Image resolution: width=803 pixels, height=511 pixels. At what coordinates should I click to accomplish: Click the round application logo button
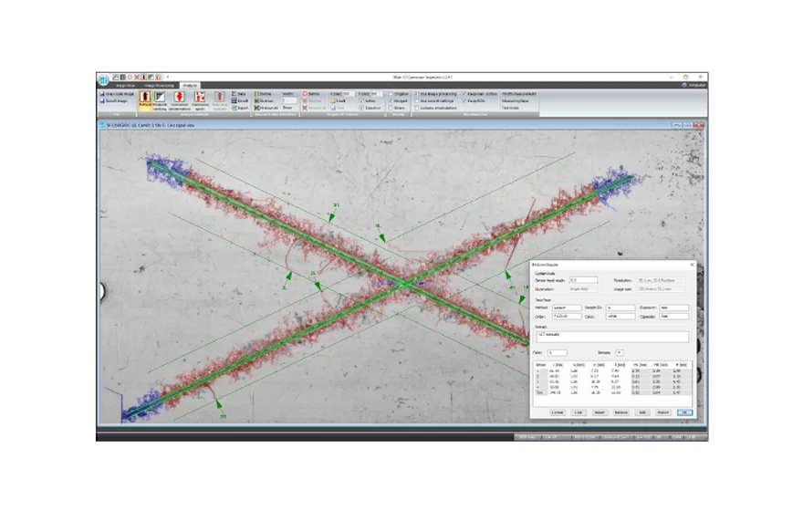click(x=105, y=78)
